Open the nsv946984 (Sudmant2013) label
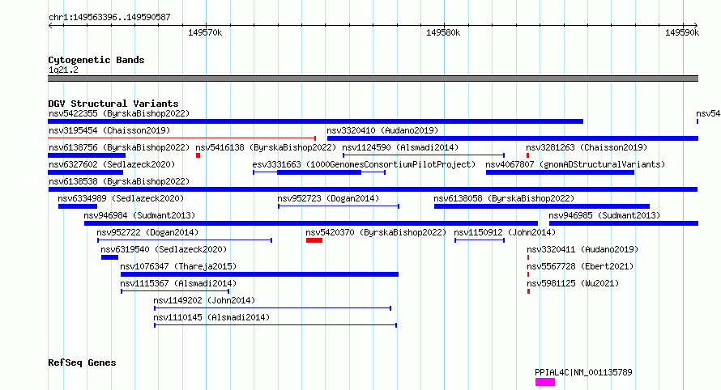 pyautogui.click(x=139, y=215)
